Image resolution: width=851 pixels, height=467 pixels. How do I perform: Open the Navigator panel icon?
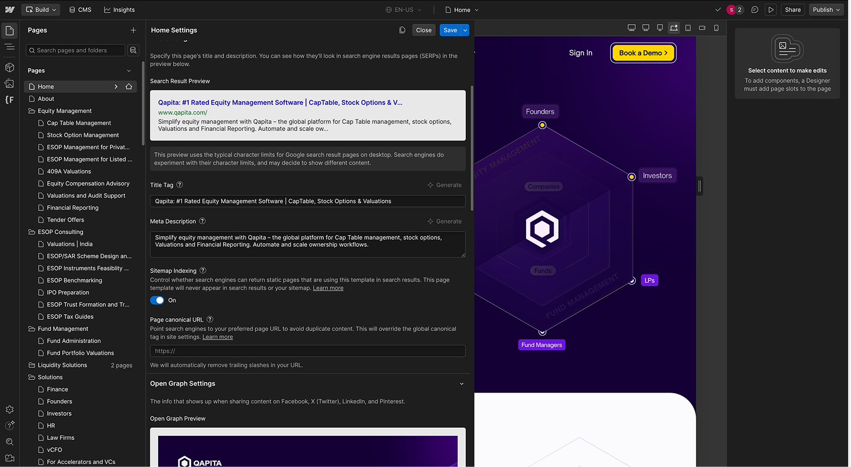click(x=9, y=47)
